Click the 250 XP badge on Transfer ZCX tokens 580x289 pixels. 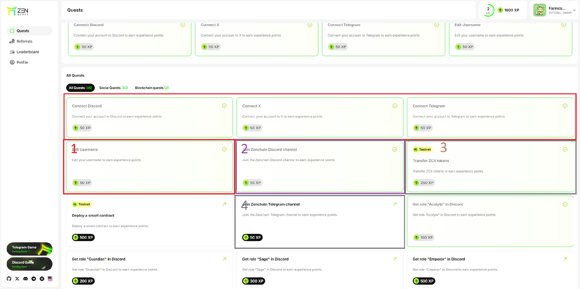click(x=423, y=183)
